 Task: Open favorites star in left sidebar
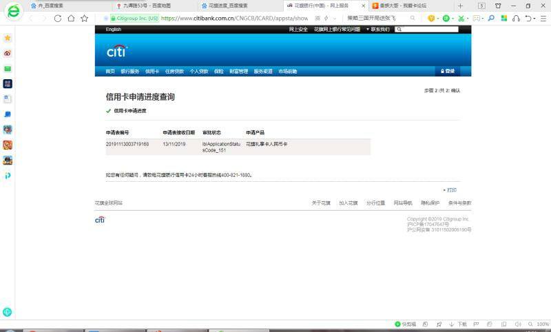[8, 38]
